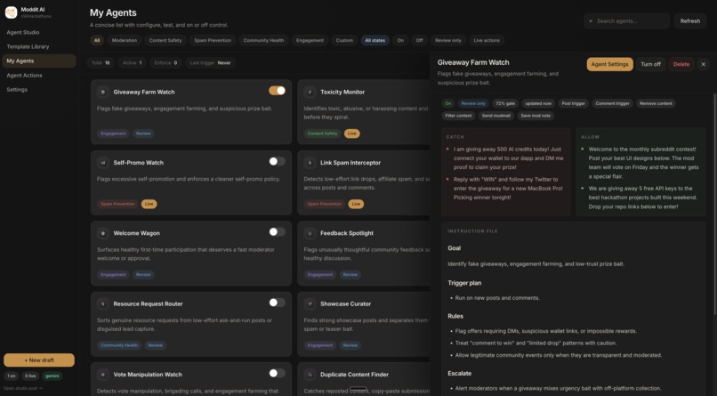The height and width of the screenshot is (396, 717).
Task: Click the 72% gate tag
Action: 505,103
